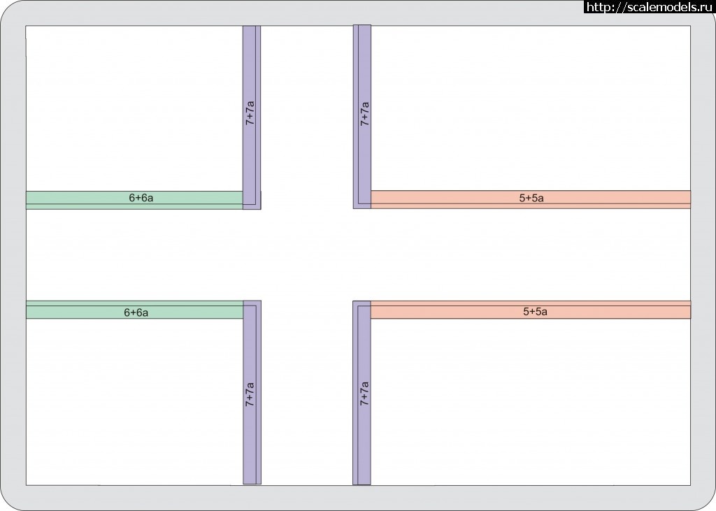Choose the bottom-left purple "7+7a" label
Screen dimensions: 716x511
(250, 394)
